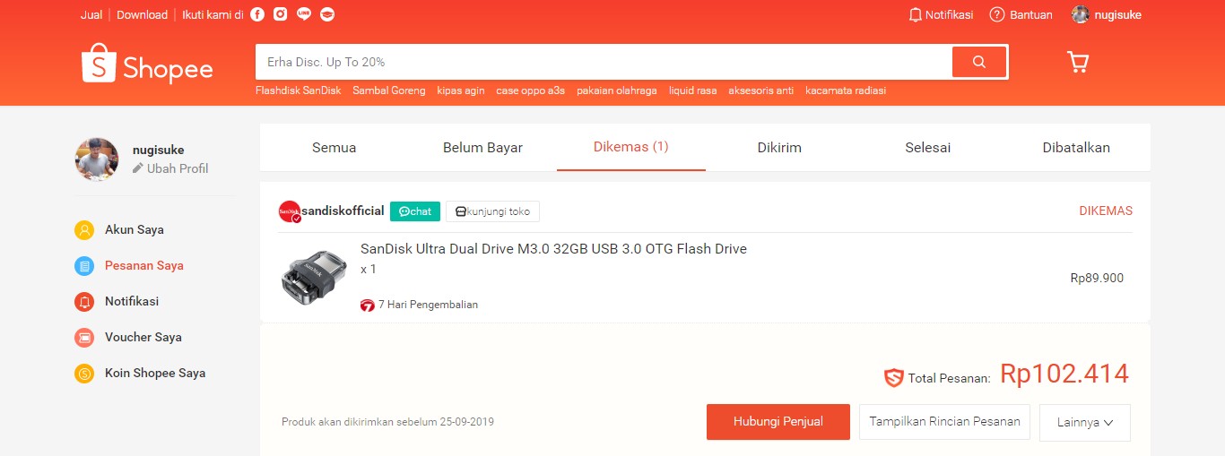Open Shopee's Instagram icon
This screenshot has width=1225, height=456.
(x=281, y=14)
